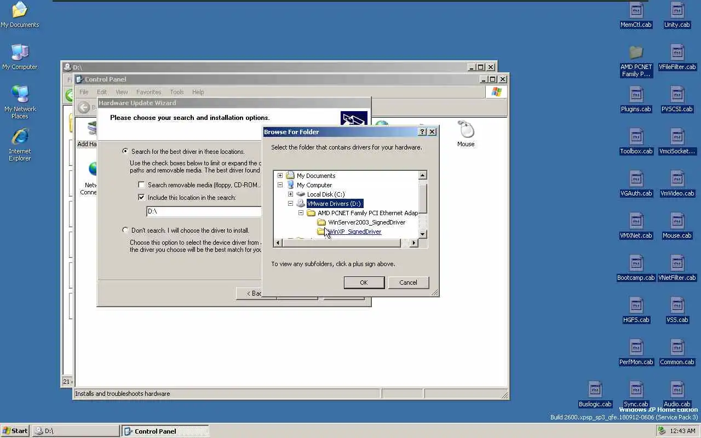This screenshot has width=701, height=438.
Task: Click folder tree horizontal scroll right arrow
Action: [x=413, y=243]
